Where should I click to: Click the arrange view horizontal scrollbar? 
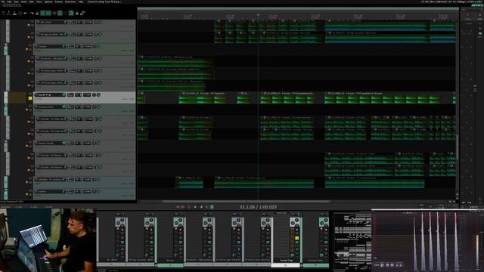[x=246, y=202]
